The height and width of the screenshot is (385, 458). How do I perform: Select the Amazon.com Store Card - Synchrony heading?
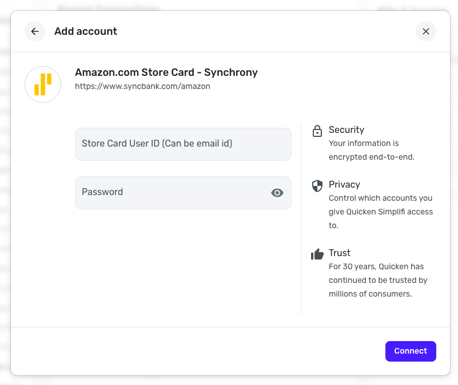[166, 72]
